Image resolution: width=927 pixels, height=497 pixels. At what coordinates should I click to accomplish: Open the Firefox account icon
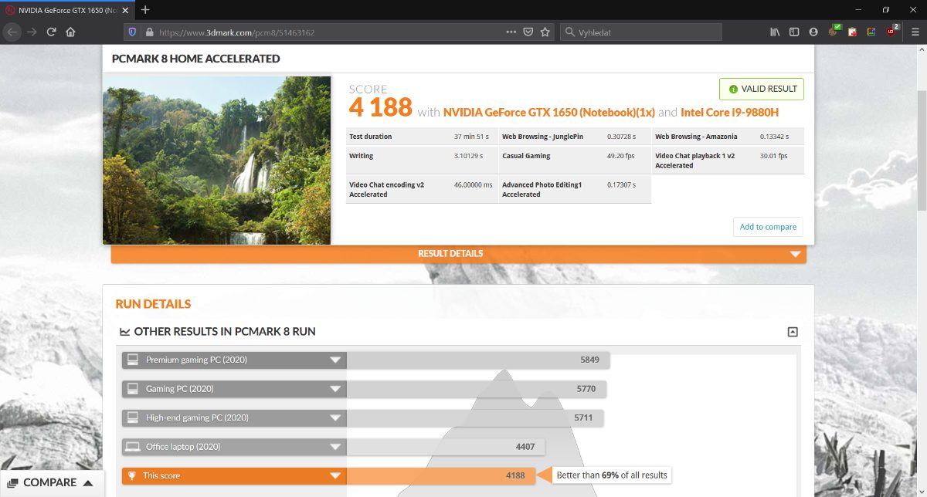point(813,32)
